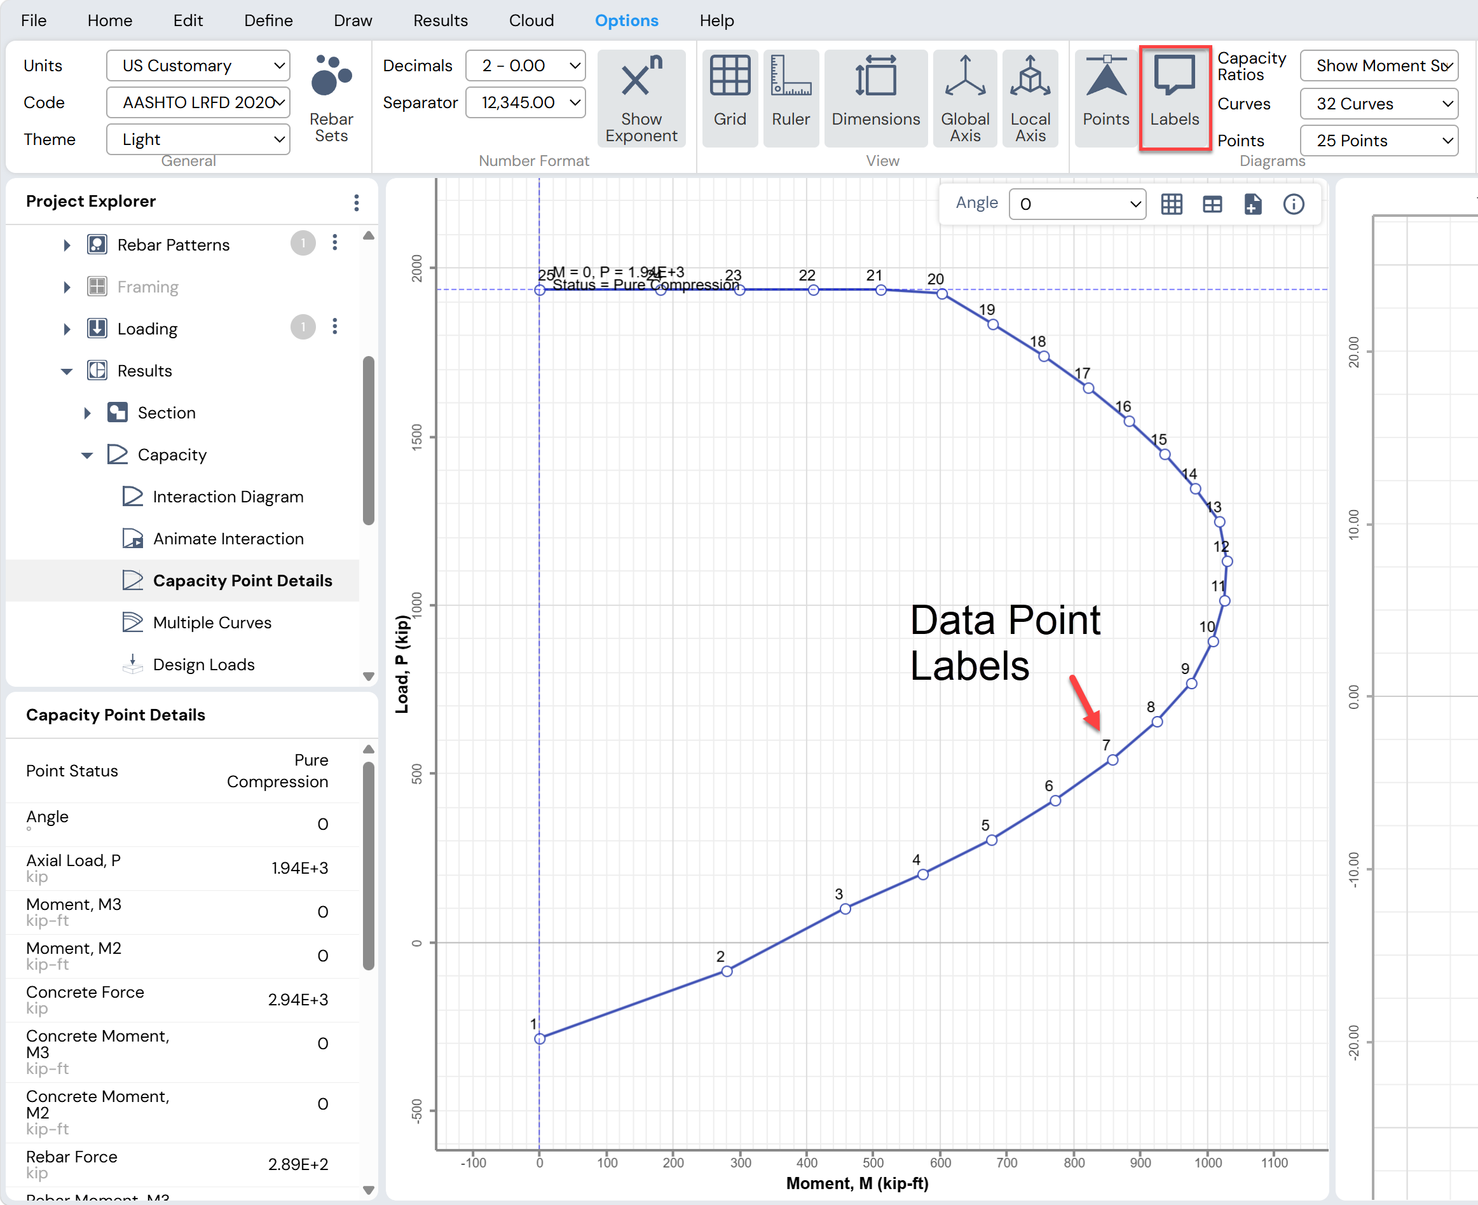Expand the Rebar Patterns tree node
1478x1205 pixels.
click(67, 245)
